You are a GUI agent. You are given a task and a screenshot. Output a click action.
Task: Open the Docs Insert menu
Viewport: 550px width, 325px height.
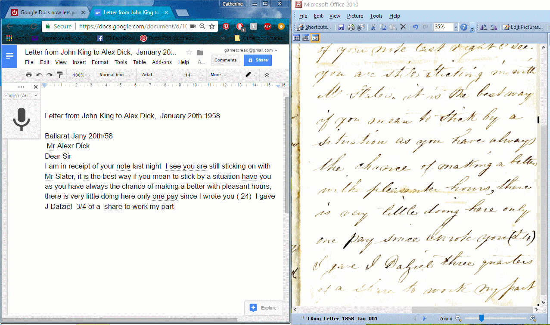(79, 62)
